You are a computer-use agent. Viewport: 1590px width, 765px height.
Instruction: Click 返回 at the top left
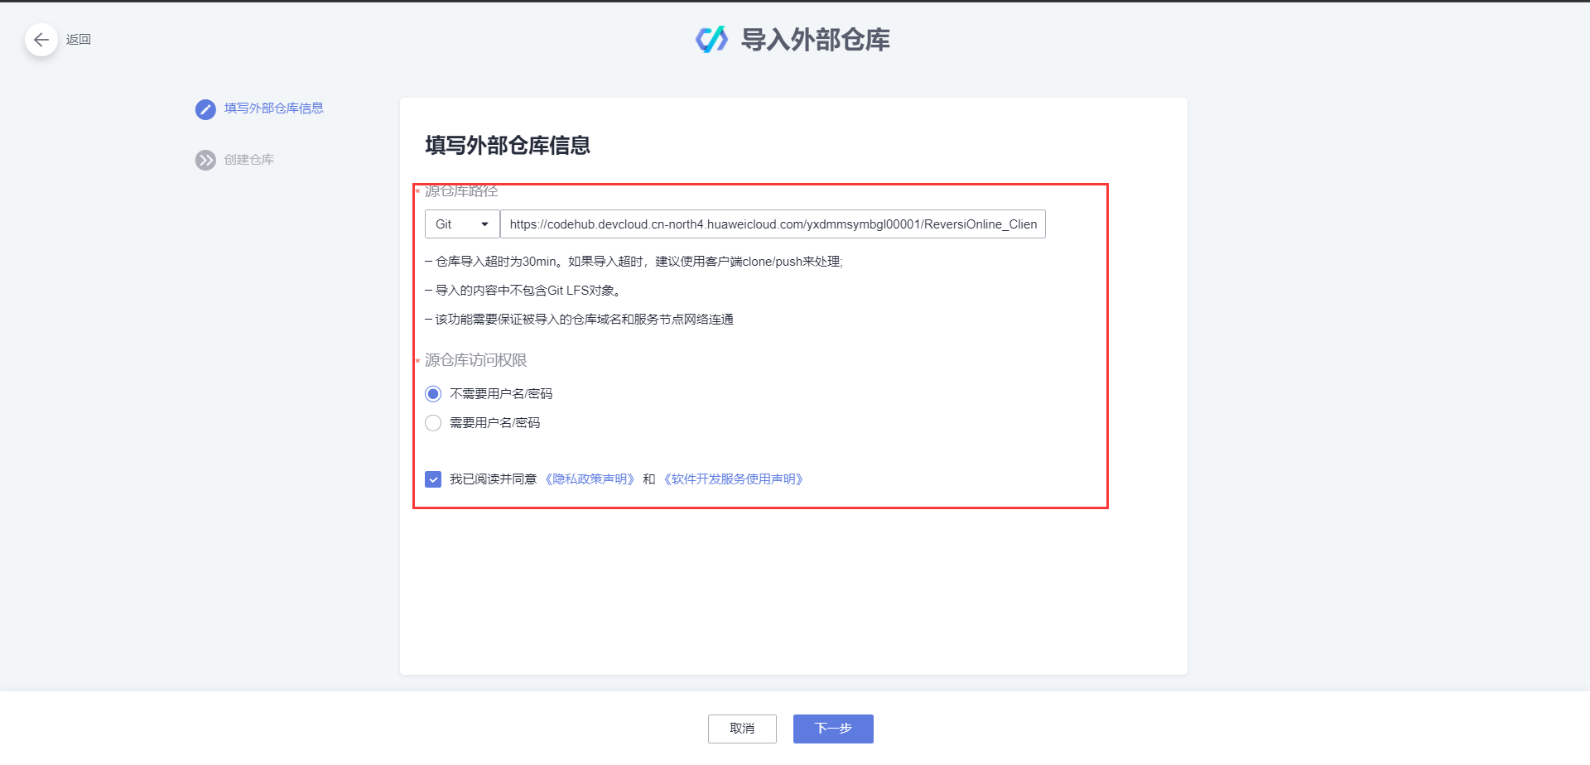click(x=79, y=40)
